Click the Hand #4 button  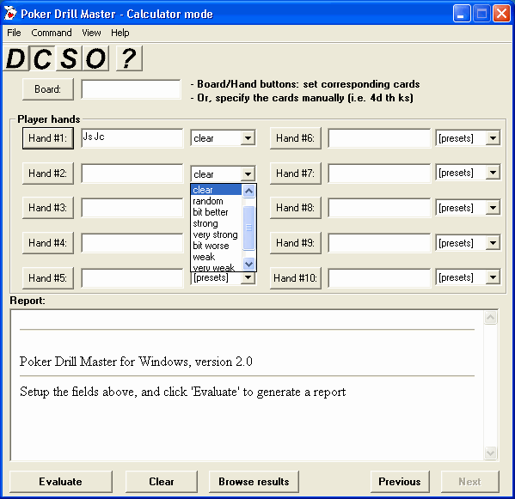[48, 243]
